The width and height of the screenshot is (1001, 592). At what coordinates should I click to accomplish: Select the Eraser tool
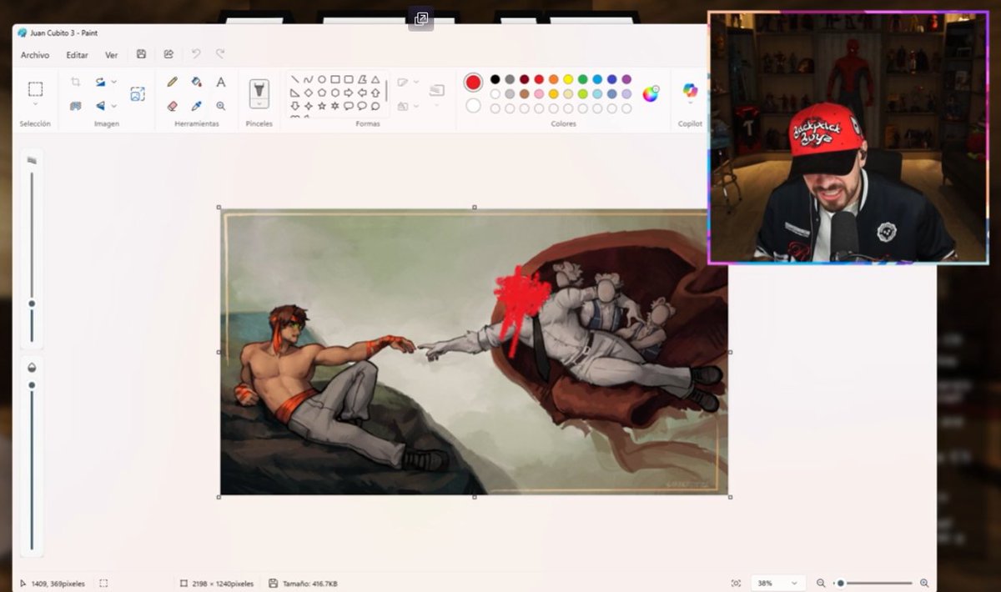click(x=173, y=106)
